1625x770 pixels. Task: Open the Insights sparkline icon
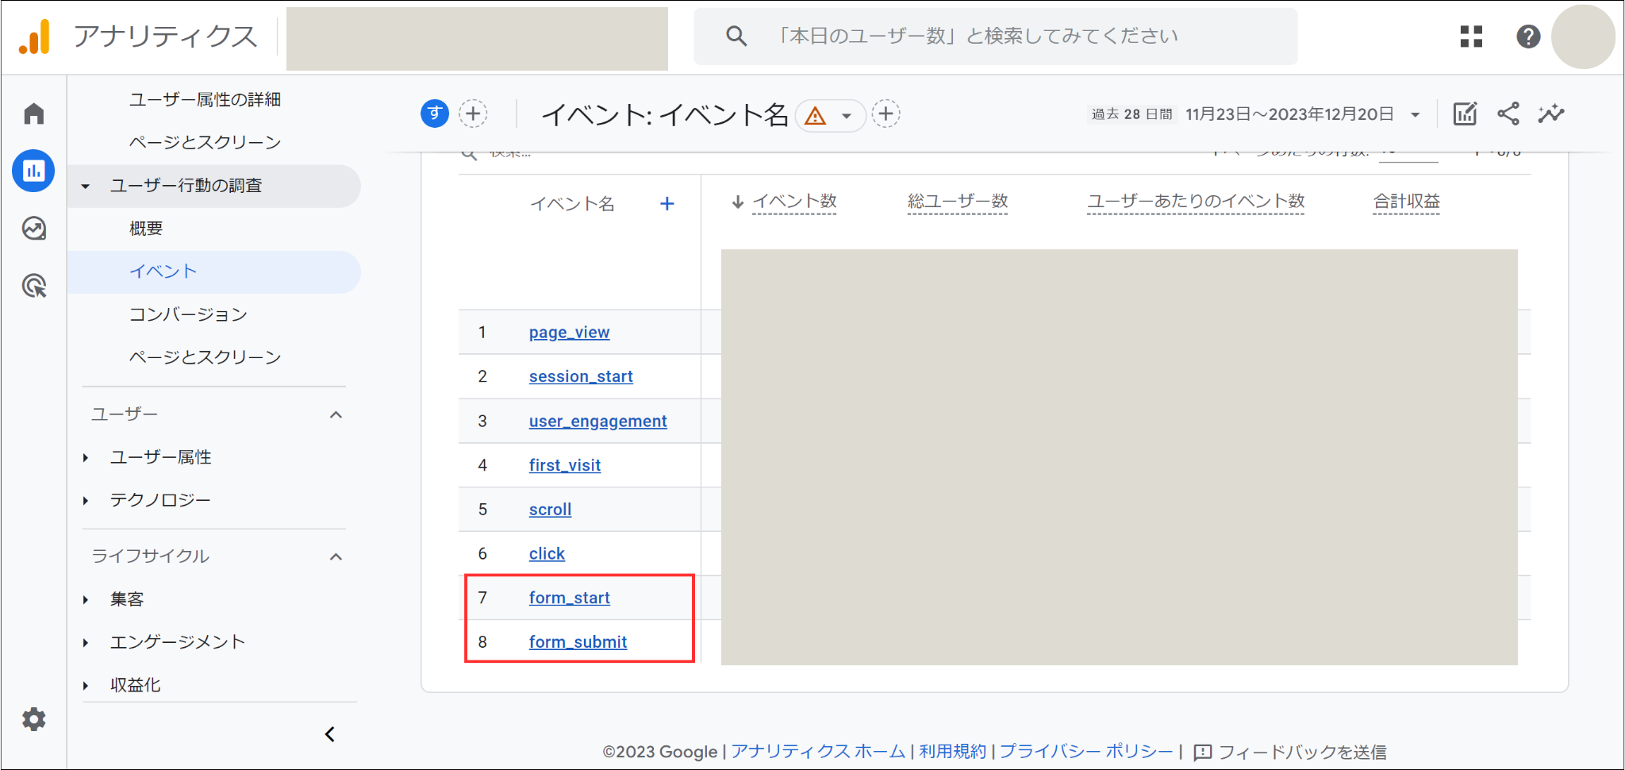click(x=1550, y=114)
